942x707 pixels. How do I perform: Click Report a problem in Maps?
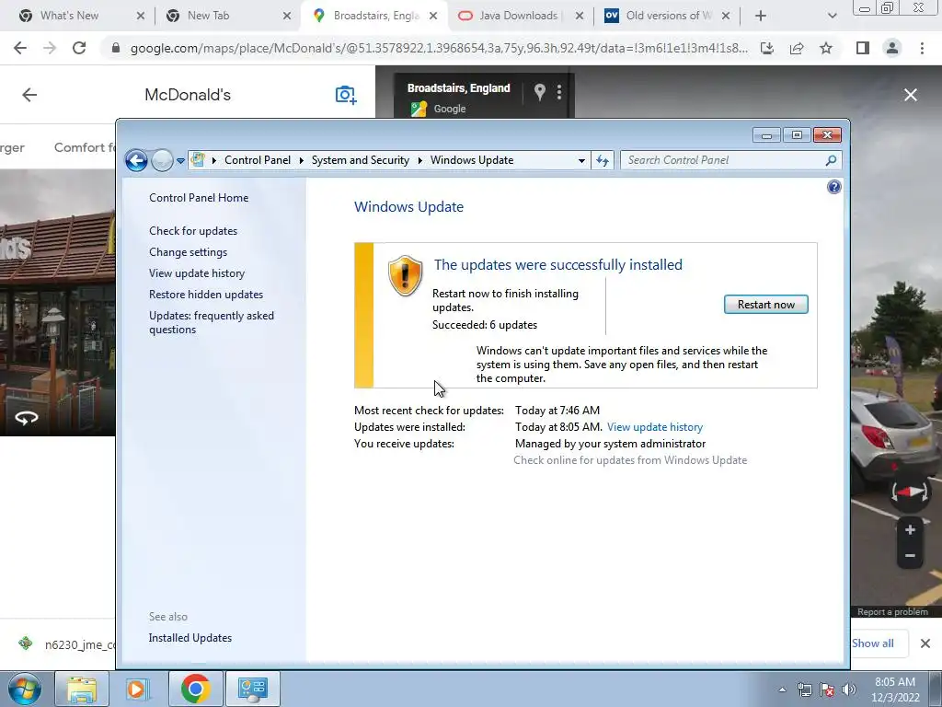pyautogui.click(x=892, y=612)
